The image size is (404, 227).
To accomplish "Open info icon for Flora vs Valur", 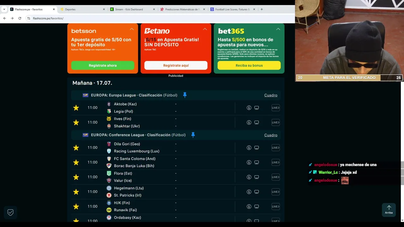I will 249,177.
